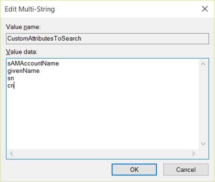Click the Value data label

pyautogui.click(x=22, y=52)
